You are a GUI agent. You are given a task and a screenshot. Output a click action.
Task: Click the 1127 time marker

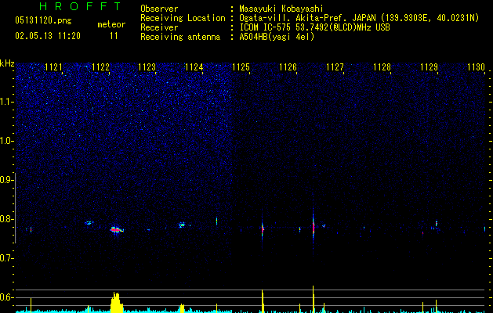[x=335, y=67]
